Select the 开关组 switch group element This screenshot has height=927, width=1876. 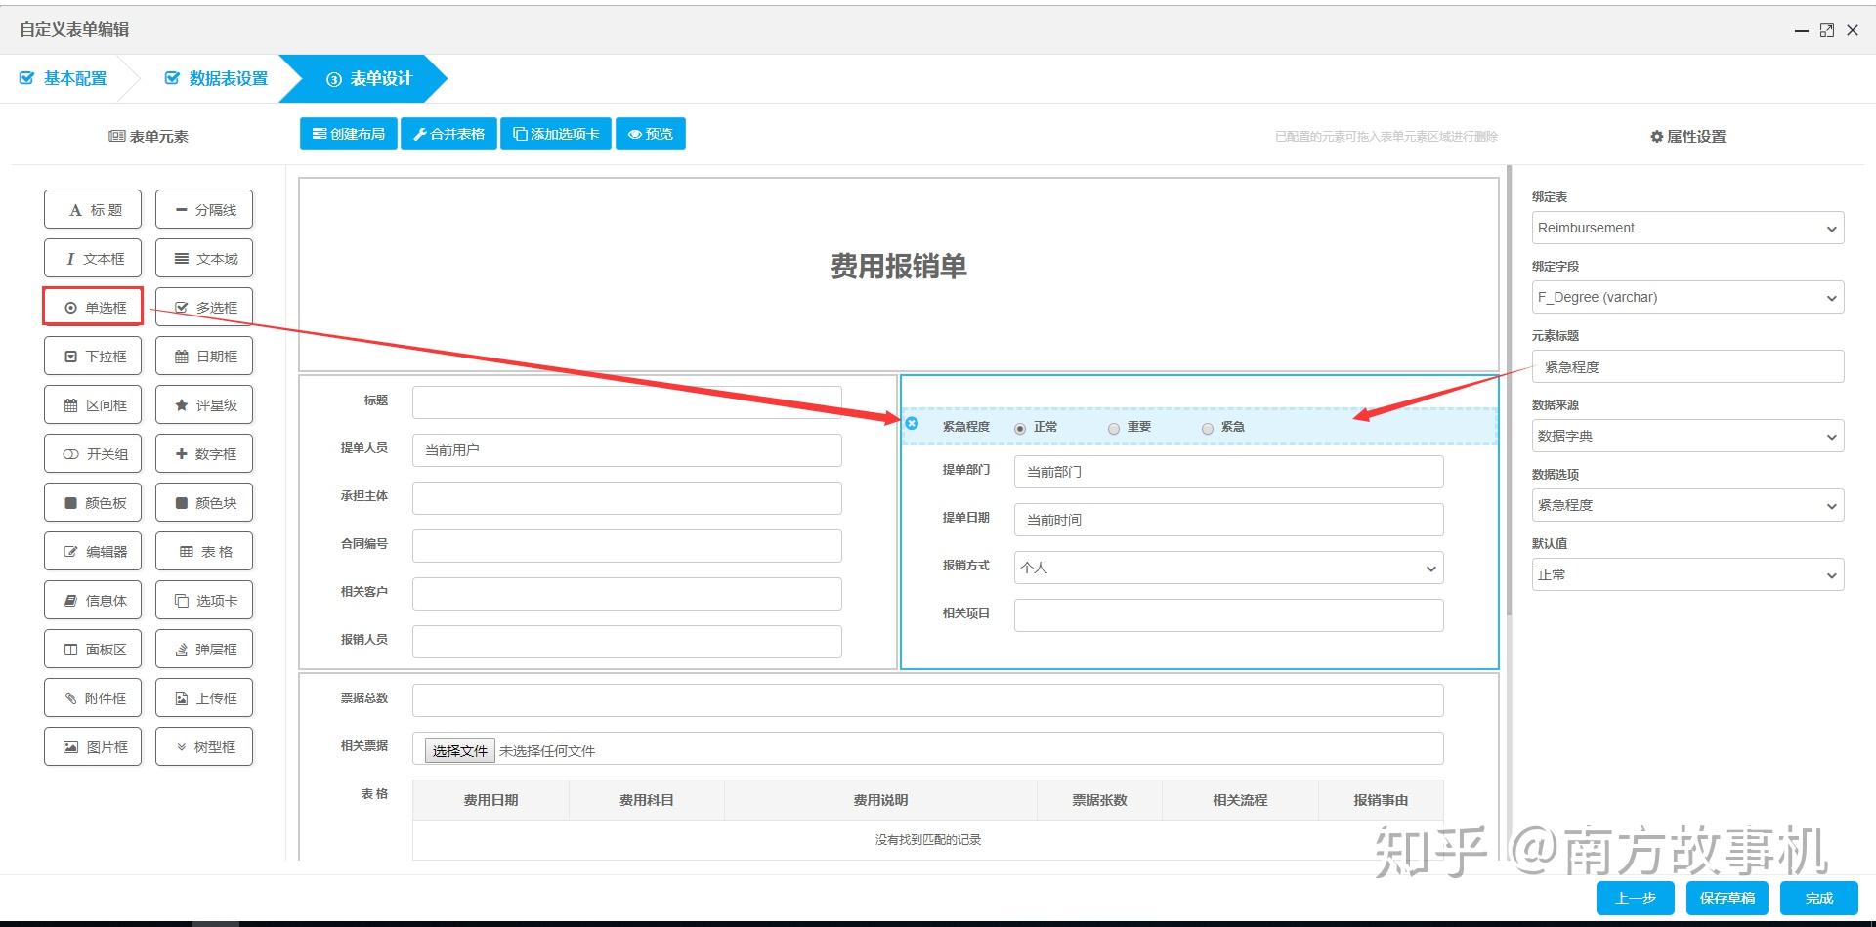click(93, 453)
